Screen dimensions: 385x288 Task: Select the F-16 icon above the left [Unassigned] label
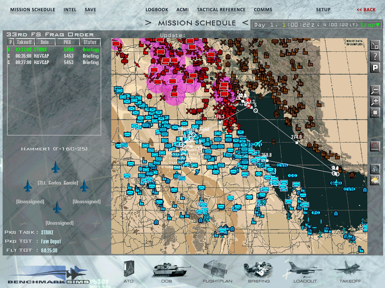28,186
